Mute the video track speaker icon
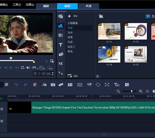The width and height of the screenshot is (155, 138). pos(11,109)
